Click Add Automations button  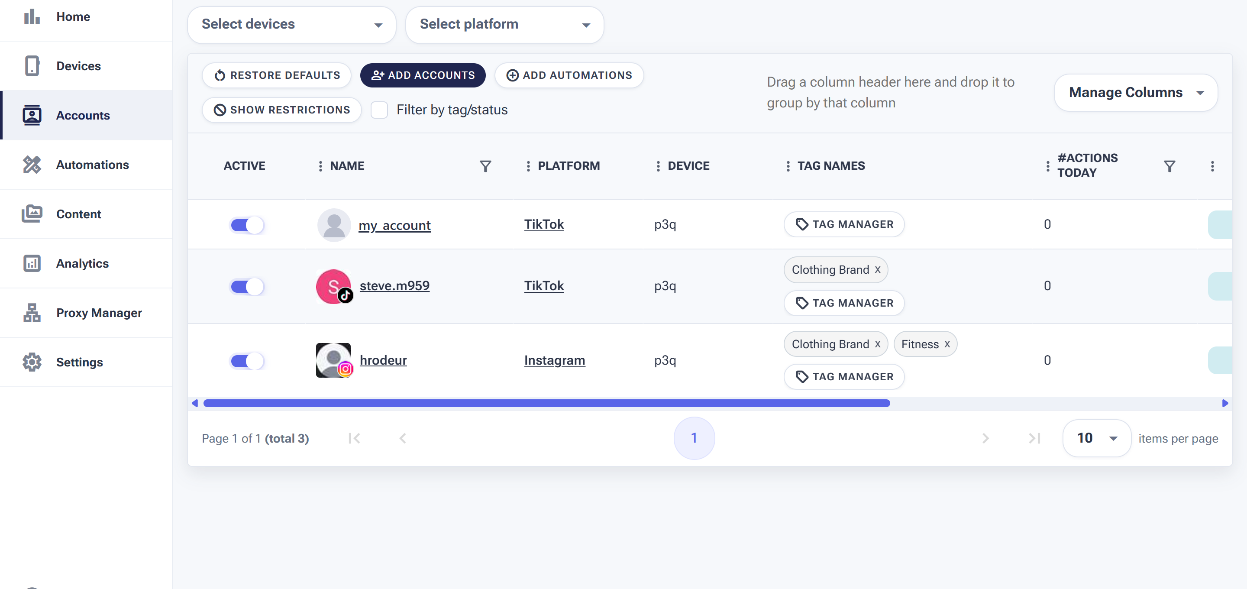569,75
